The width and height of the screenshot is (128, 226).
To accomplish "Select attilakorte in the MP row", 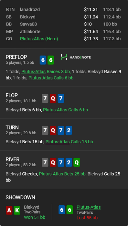I will 30,31.
